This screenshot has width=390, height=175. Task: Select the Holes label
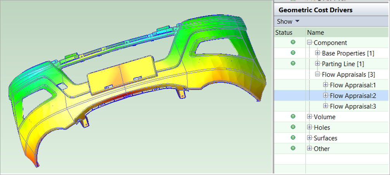tap(322, 127)
